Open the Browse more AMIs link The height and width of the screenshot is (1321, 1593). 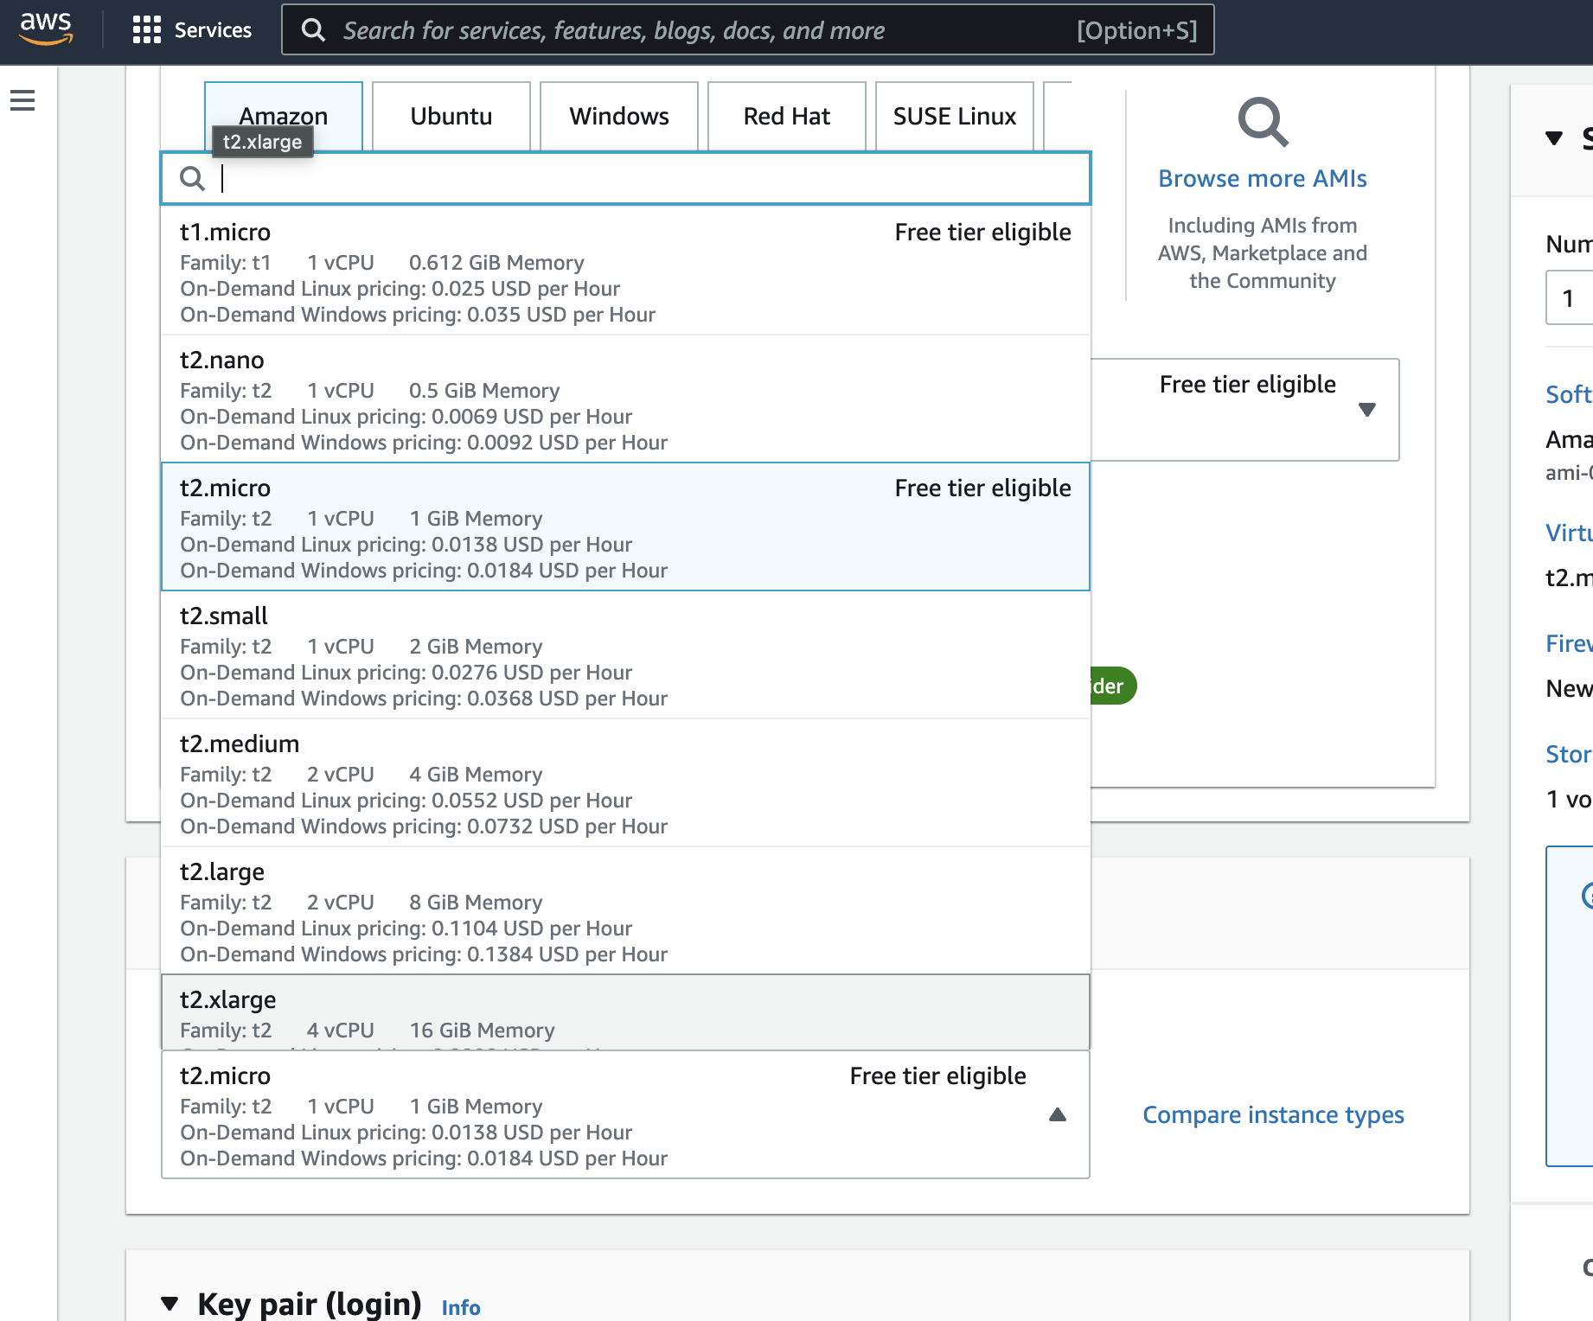[x=1262, y=178]
